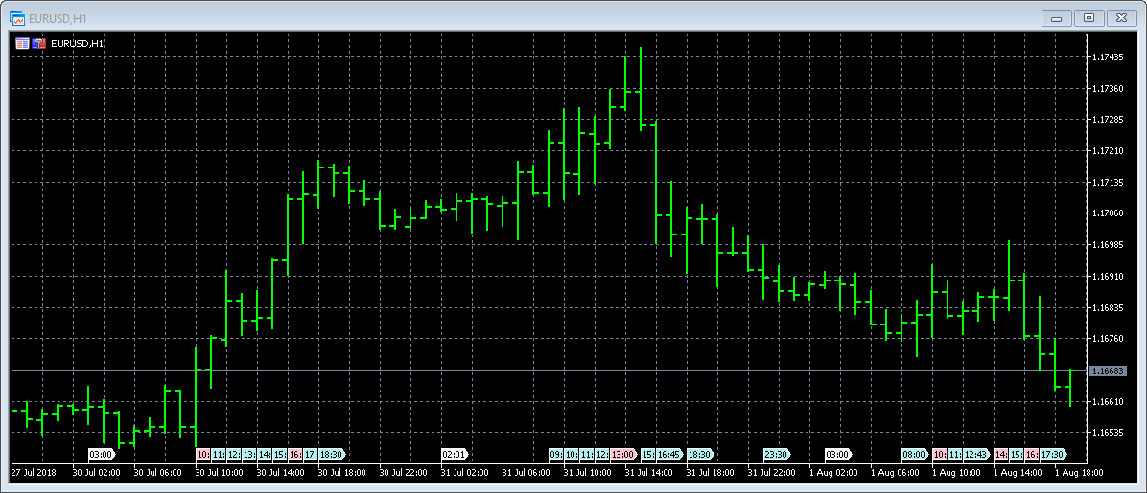The image size is (1147, 493).
Task: Click the 30 Jul 10:00 time axis label
Action: click(x=219, y=473)
